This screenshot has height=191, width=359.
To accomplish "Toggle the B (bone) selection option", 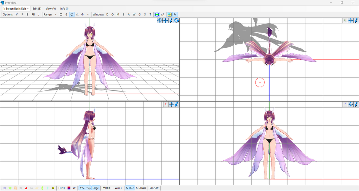I will (27, 15).
